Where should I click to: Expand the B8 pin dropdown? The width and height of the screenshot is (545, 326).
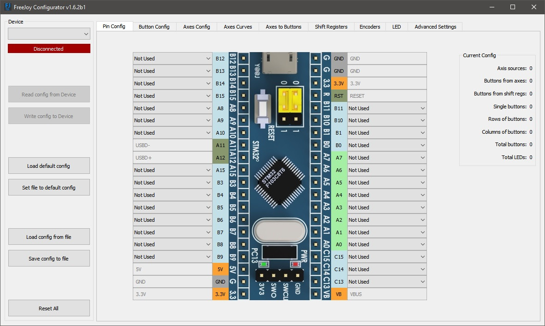pos(172,244)
